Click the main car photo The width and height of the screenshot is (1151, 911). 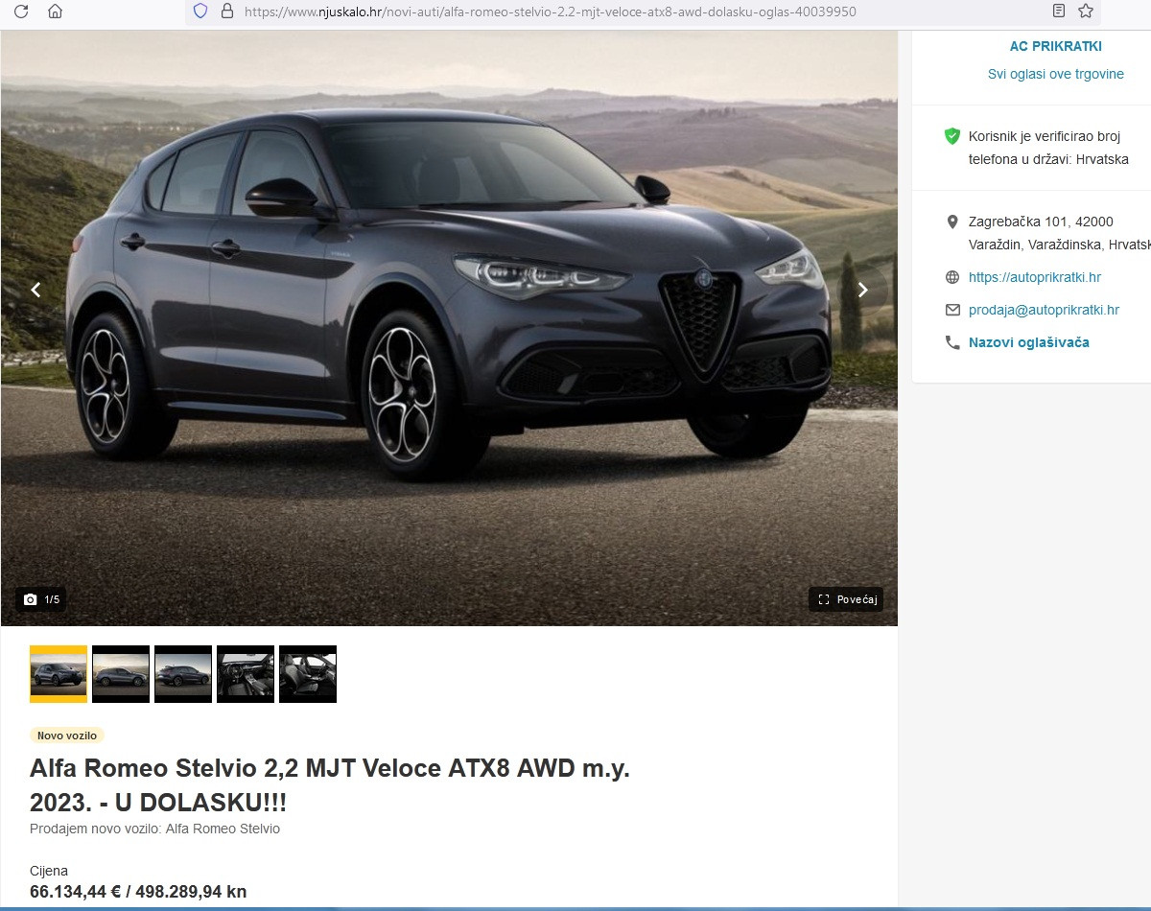click(449, 328)
